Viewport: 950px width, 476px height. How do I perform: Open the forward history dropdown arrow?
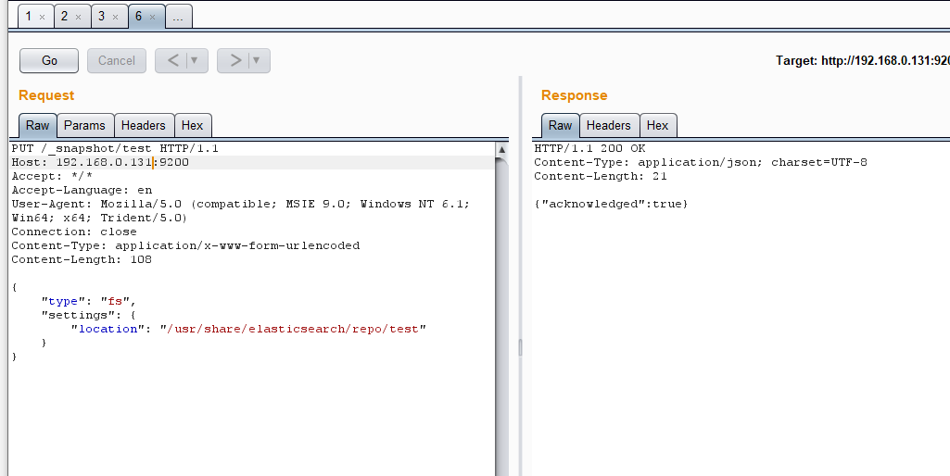[257, 60]
